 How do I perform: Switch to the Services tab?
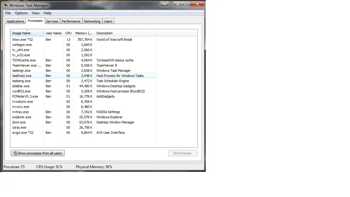(52, 21)
